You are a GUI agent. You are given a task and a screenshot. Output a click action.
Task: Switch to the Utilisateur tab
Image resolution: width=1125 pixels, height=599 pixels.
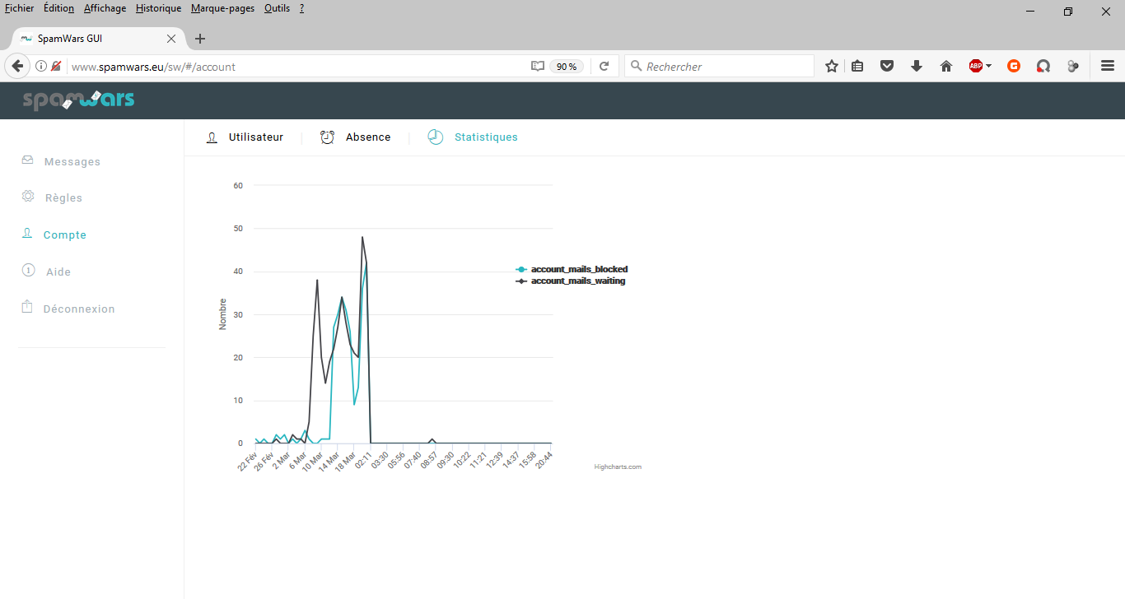[256, 137]
